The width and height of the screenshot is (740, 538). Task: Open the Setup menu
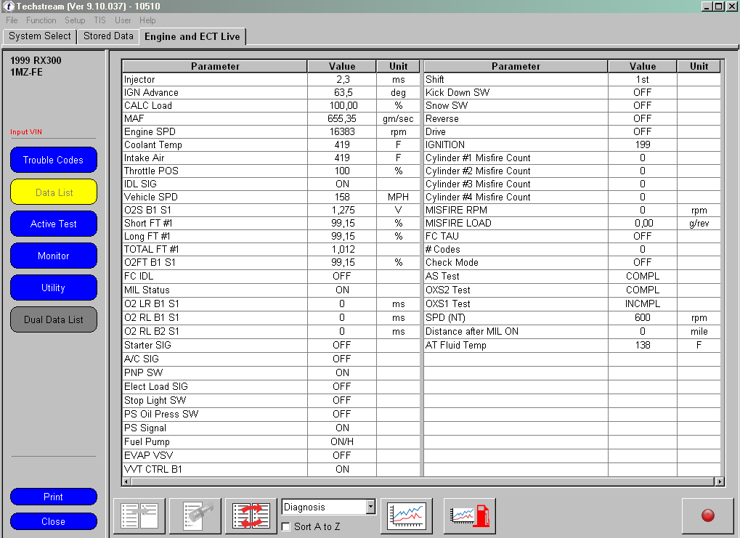click(75, 20)
